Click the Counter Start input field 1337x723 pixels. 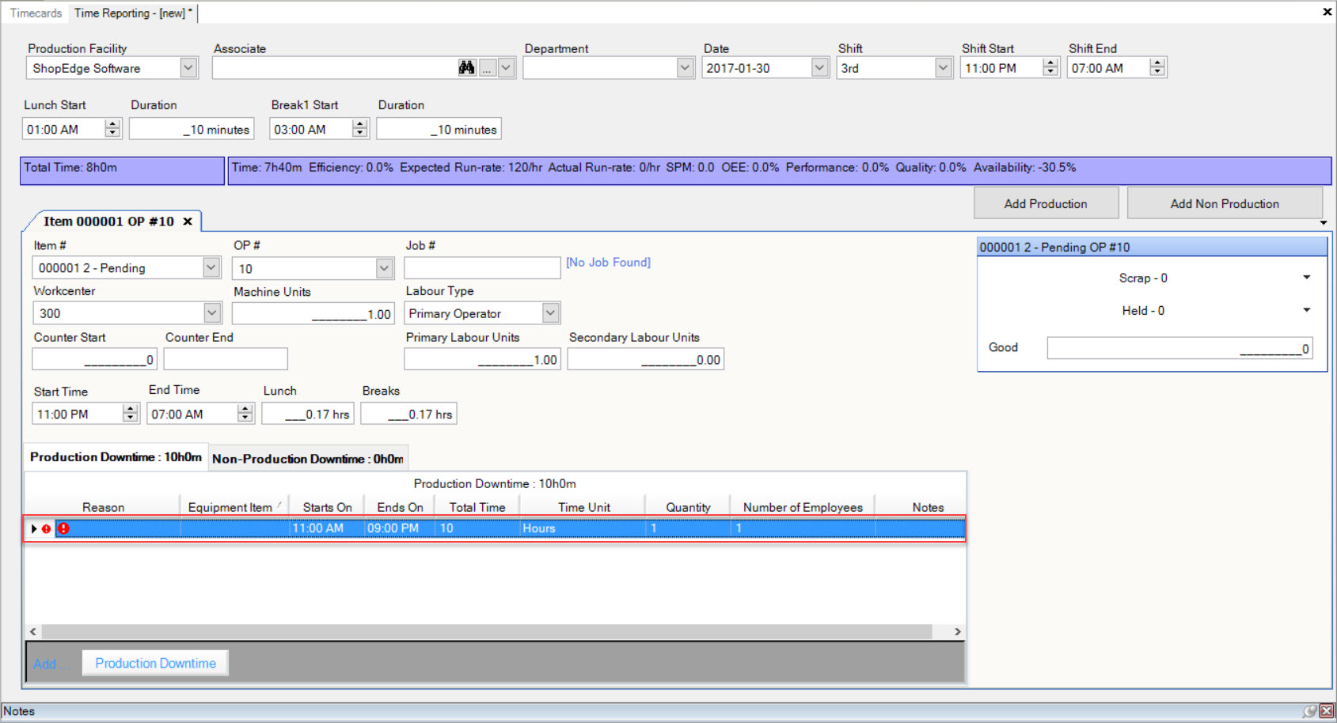(94, 359)
